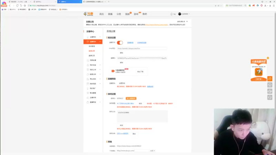Click the browser download arrow icon at the top right
276x155 pixels.
click(x=270, y=6)
